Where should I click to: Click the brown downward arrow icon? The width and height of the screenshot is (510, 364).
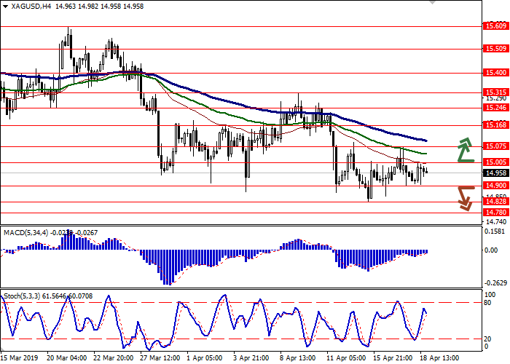[x=464, y=198]
